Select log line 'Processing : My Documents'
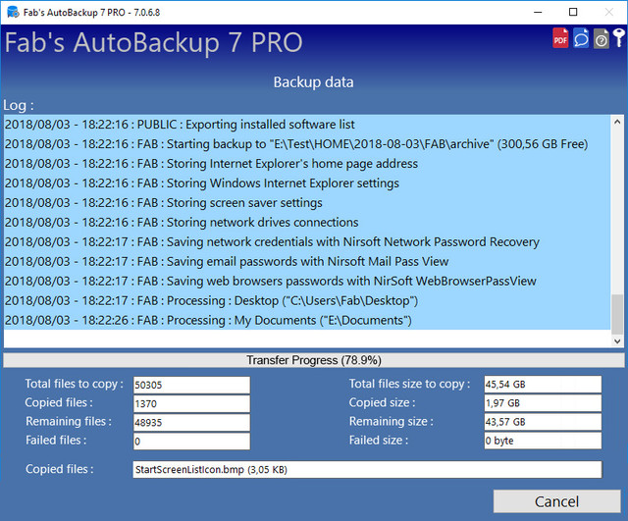 click(x=307, y=321)
